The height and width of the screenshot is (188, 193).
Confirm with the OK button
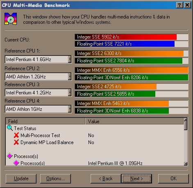pos(173,179)
